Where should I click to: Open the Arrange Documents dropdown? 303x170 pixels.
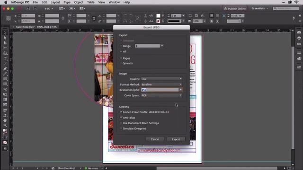coord(82,8)
